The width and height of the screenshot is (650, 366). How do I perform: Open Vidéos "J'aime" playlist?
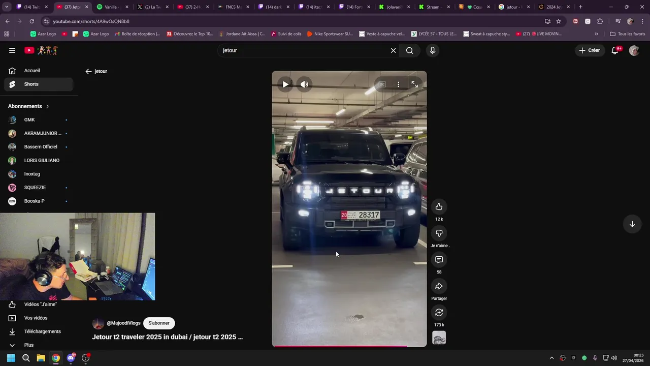(x=39, y=304)
